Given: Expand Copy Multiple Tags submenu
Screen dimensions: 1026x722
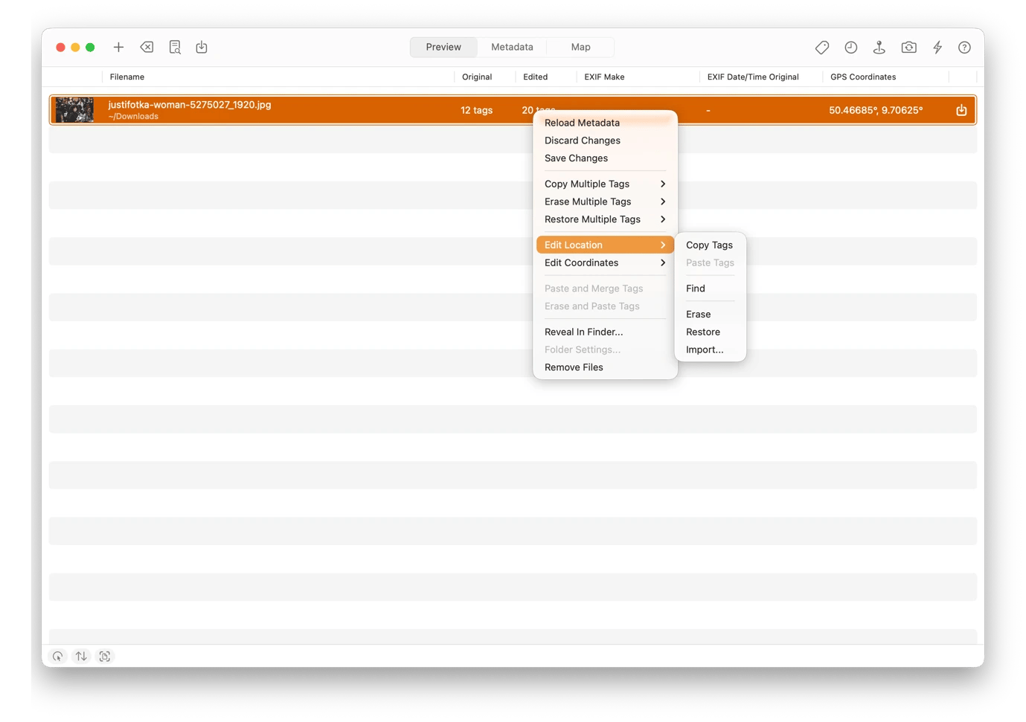Looking at the screenshot, I should tap(605, 184).
